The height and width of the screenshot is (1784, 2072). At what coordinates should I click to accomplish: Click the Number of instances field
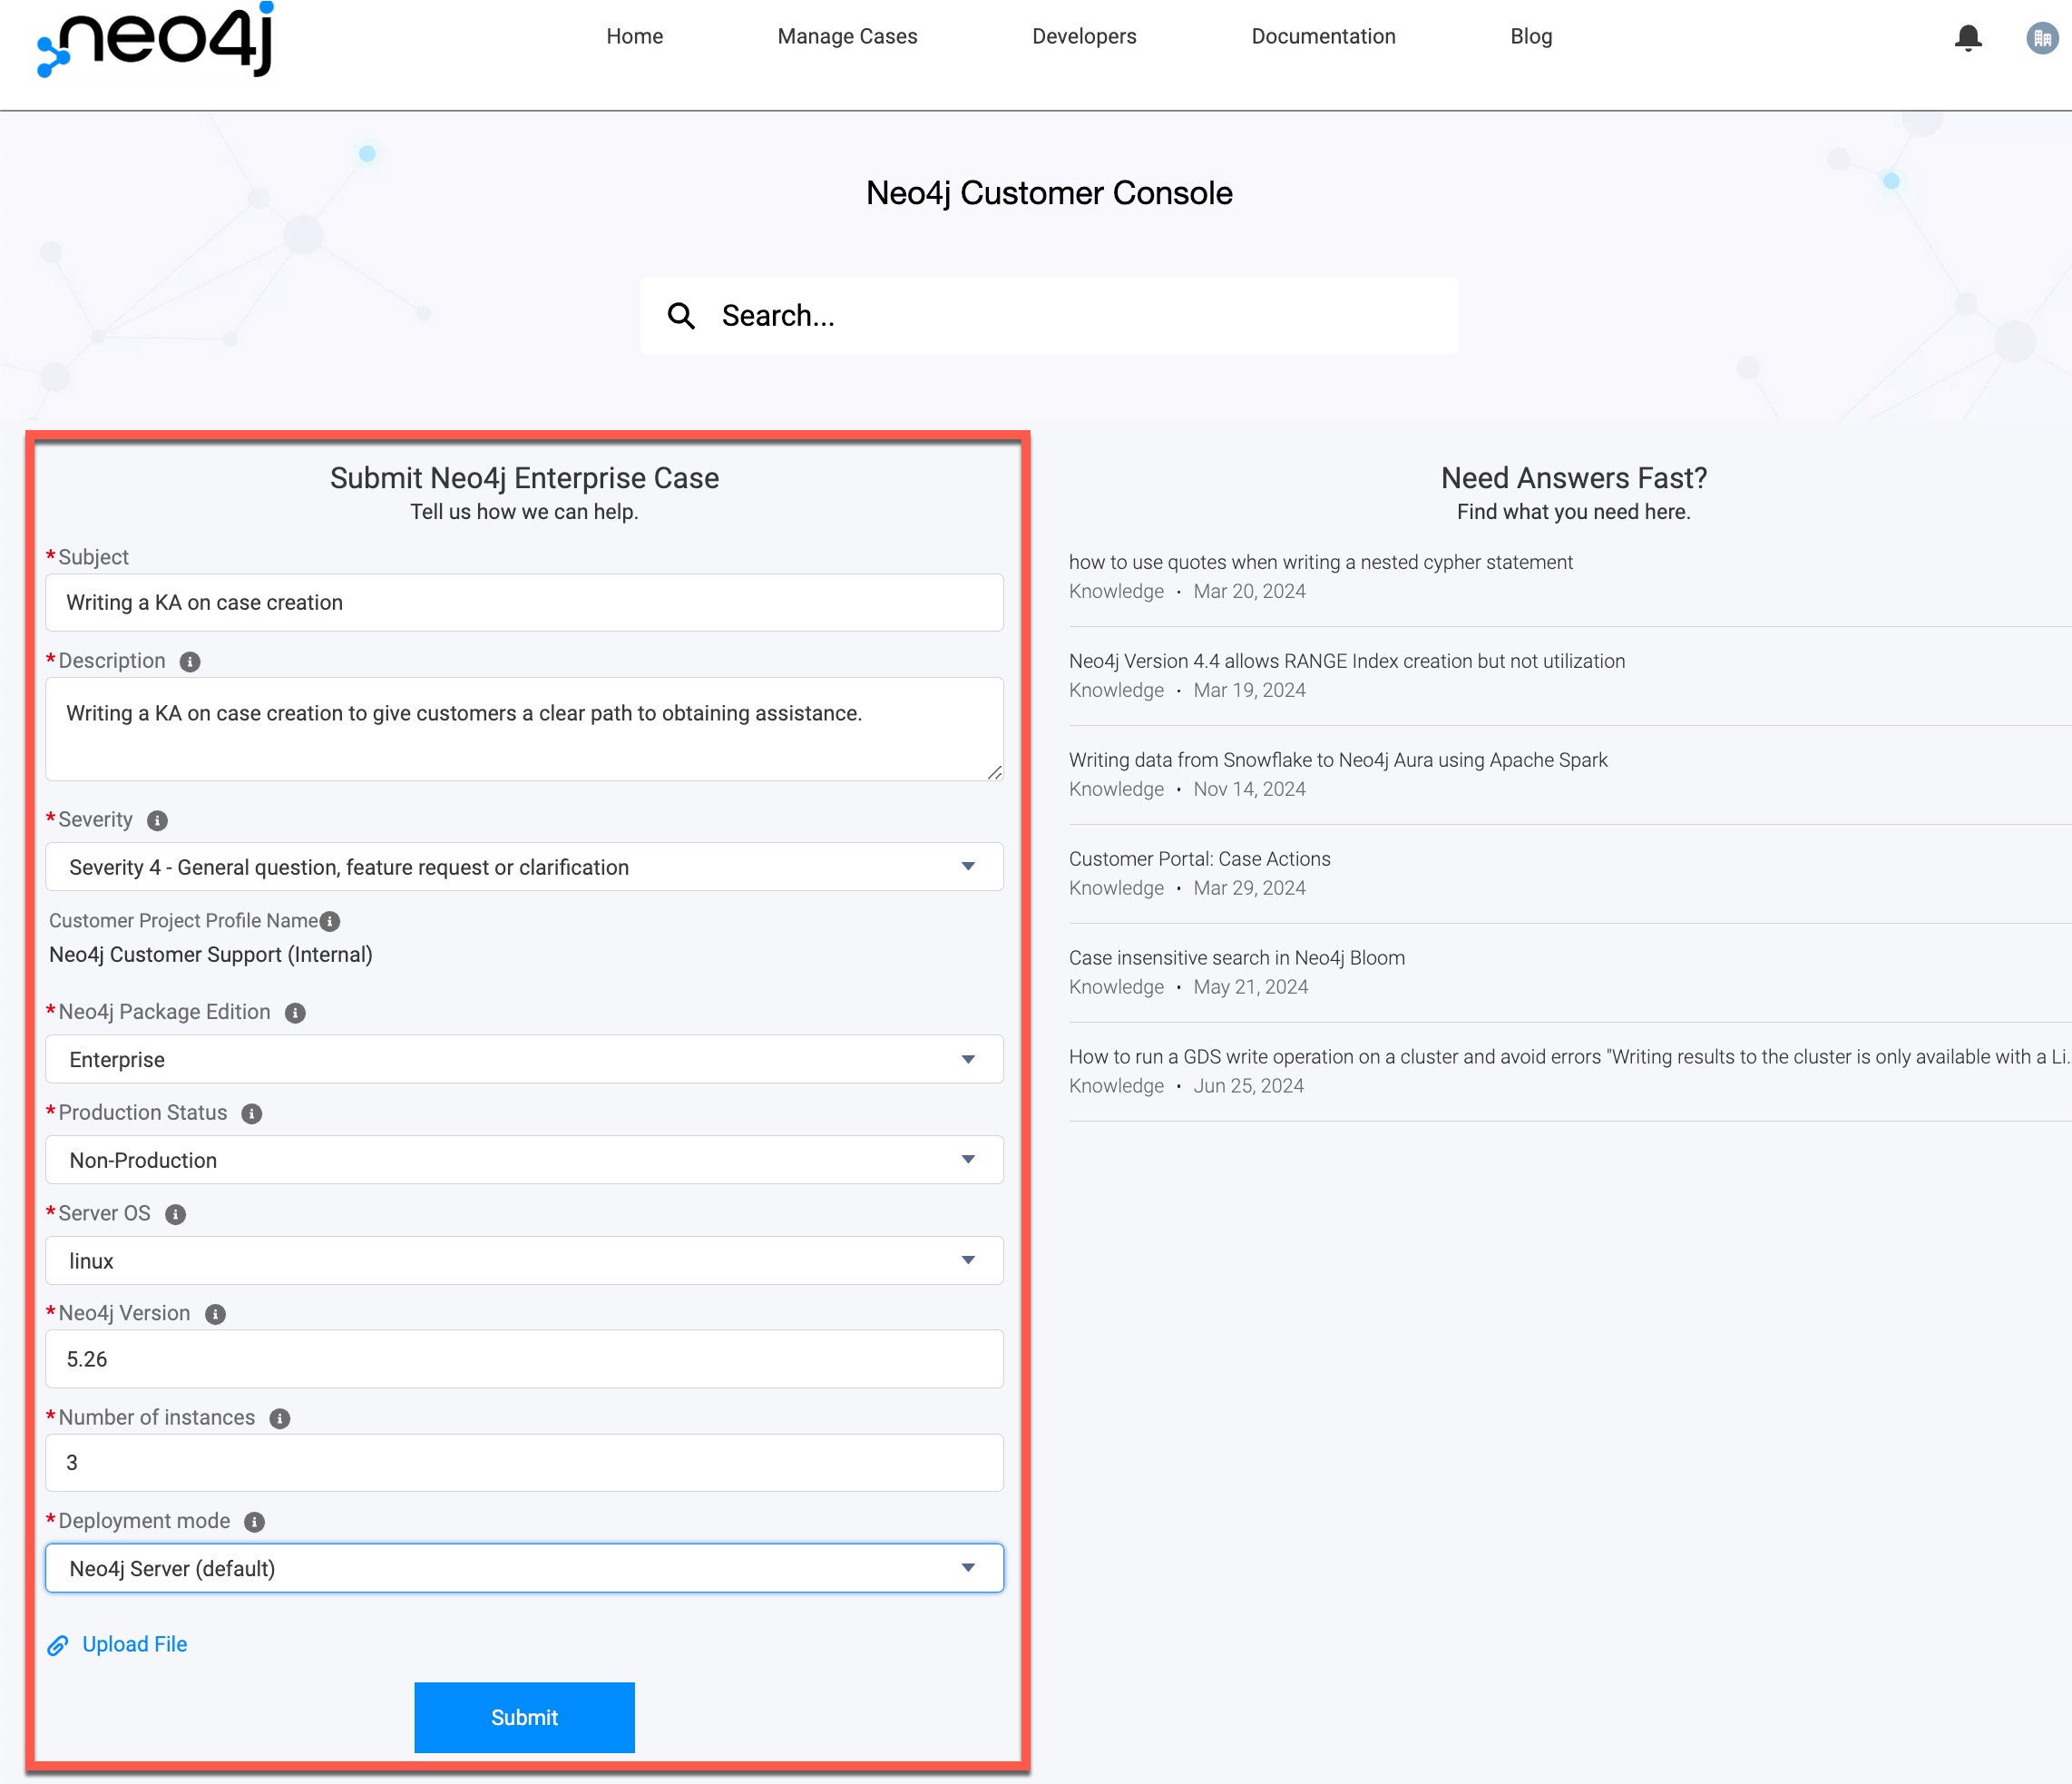(524, 1464)
